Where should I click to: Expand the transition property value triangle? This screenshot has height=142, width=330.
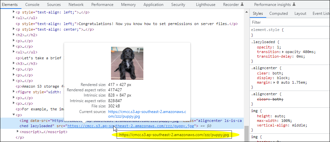(x=283, y=52)
